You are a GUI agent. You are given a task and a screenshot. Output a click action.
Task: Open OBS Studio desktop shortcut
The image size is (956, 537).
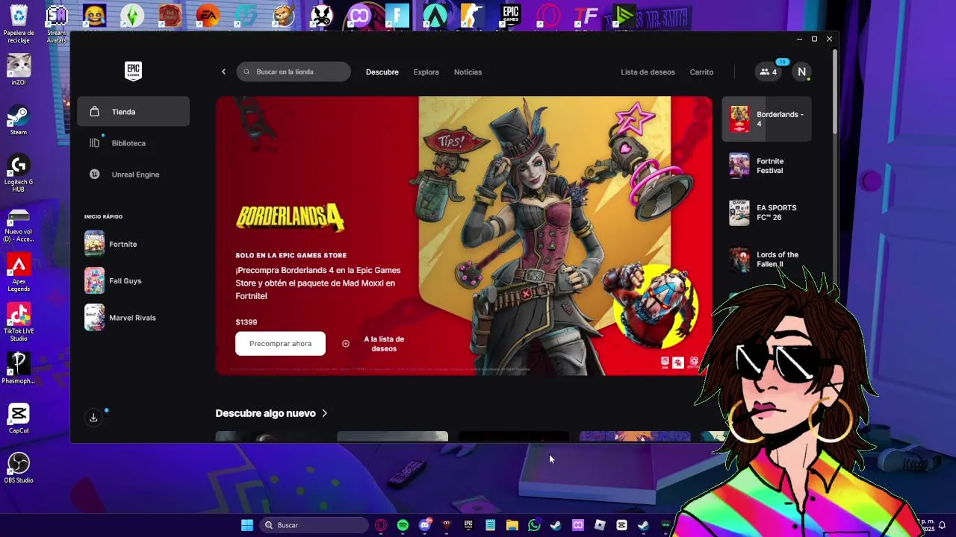pyautogui.click(x=19, y=468)
